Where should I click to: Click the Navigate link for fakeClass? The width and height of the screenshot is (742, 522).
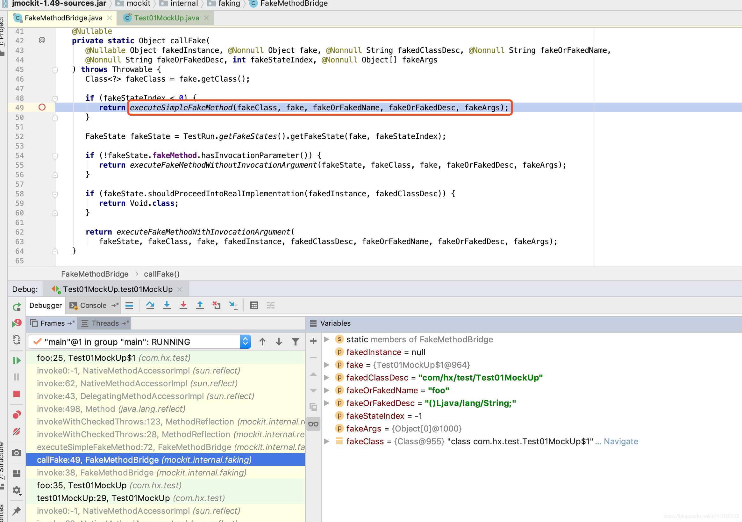620,441
